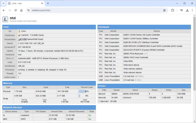This screenshot has width=196, height=123.
Task: Click the AMD EPYC-Rome Processor text
Action: point(43,58)
